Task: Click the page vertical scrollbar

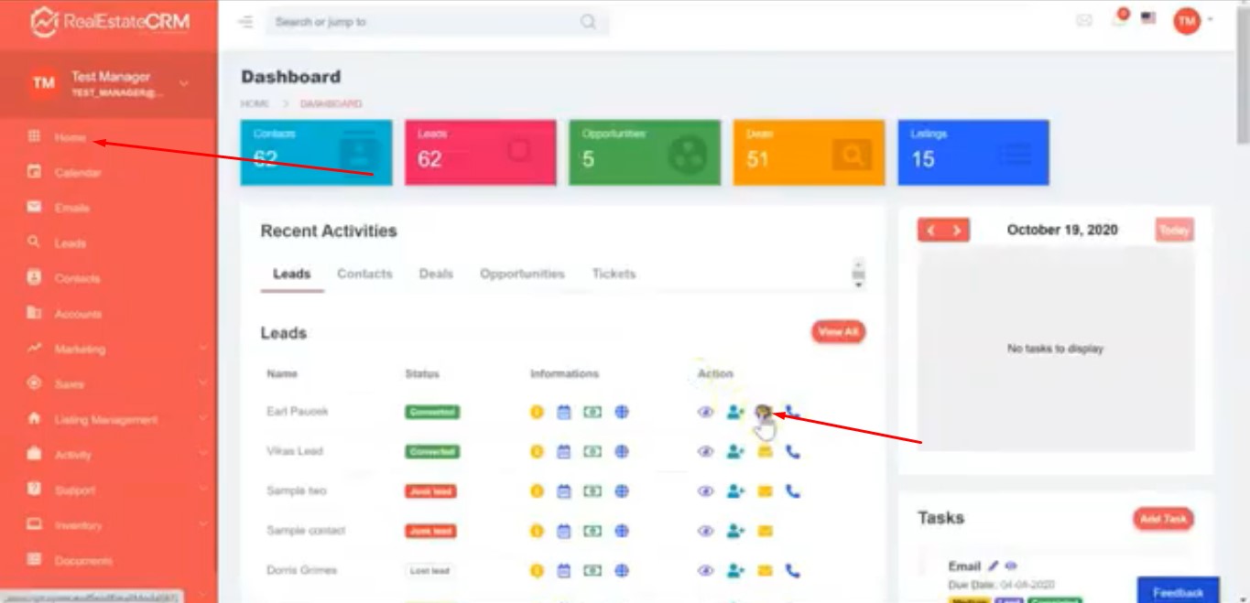Action: coord(1243,92)
